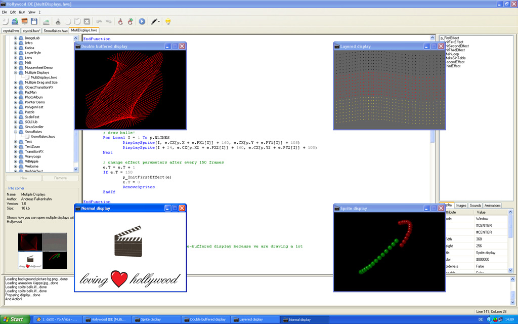Open the dropdown arrow beside the pen icon
The image size is (518, 324).
point(159,22)
